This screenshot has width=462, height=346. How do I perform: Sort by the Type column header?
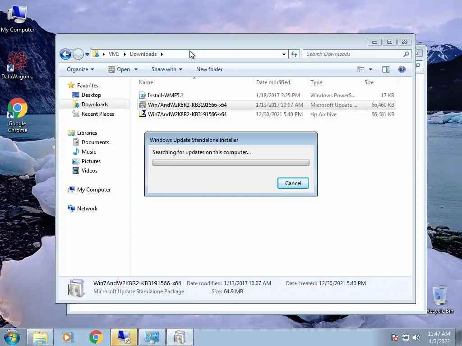334,82
